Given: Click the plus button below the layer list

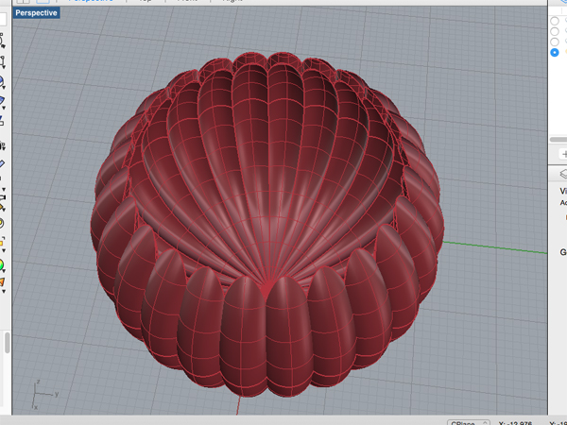Looking at the screenshot, I should (563, 154).
